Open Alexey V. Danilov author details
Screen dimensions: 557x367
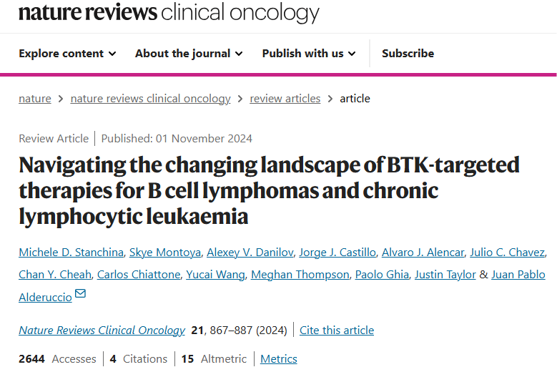[250, 253]
